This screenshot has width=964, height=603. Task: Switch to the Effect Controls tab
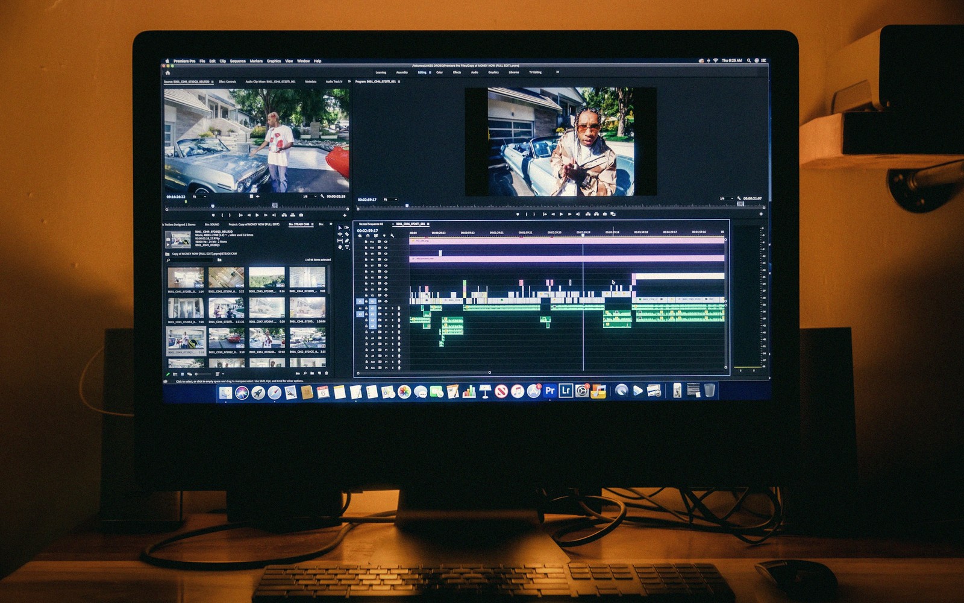(x=227, y=81)
